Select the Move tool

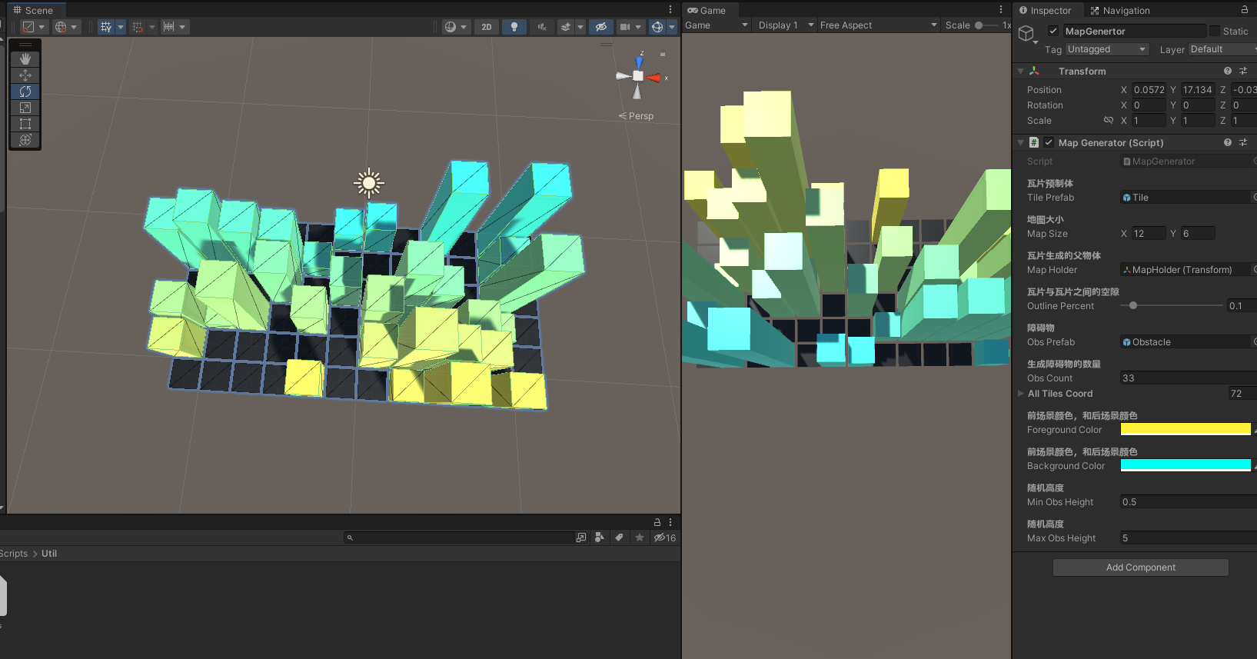(25, 75)
